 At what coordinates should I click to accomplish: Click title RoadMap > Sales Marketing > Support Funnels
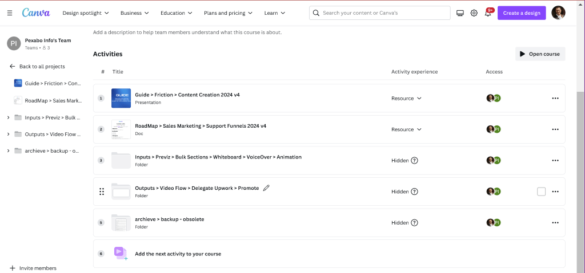pos(201,126)
